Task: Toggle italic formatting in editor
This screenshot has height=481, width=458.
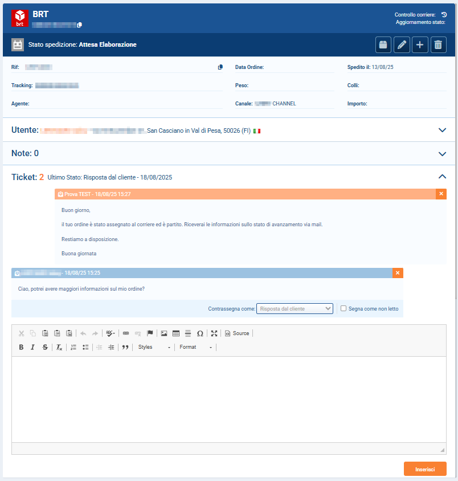Action: coord(33,347)
